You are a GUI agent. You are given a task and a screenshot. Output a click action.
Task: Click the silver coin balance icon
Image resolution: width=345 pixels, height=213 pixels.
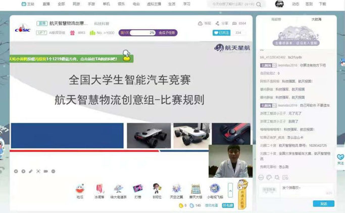click(x=192, y=205)
